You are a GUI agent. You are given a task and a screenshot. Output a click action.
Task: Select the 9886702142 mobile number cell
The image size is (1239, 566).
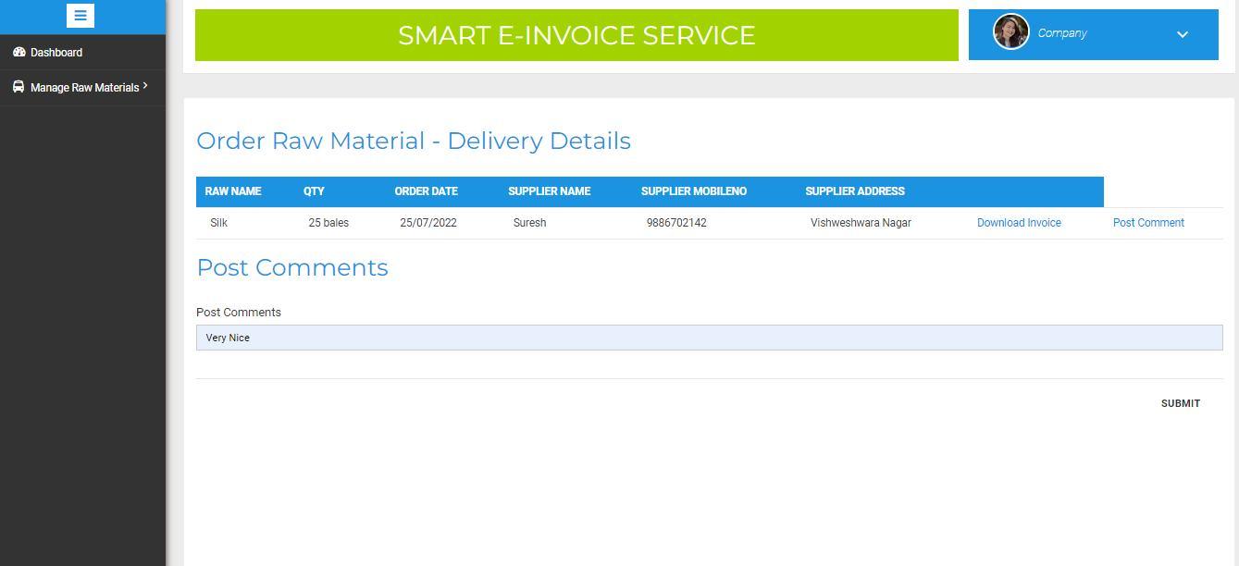tap(676, 223)
